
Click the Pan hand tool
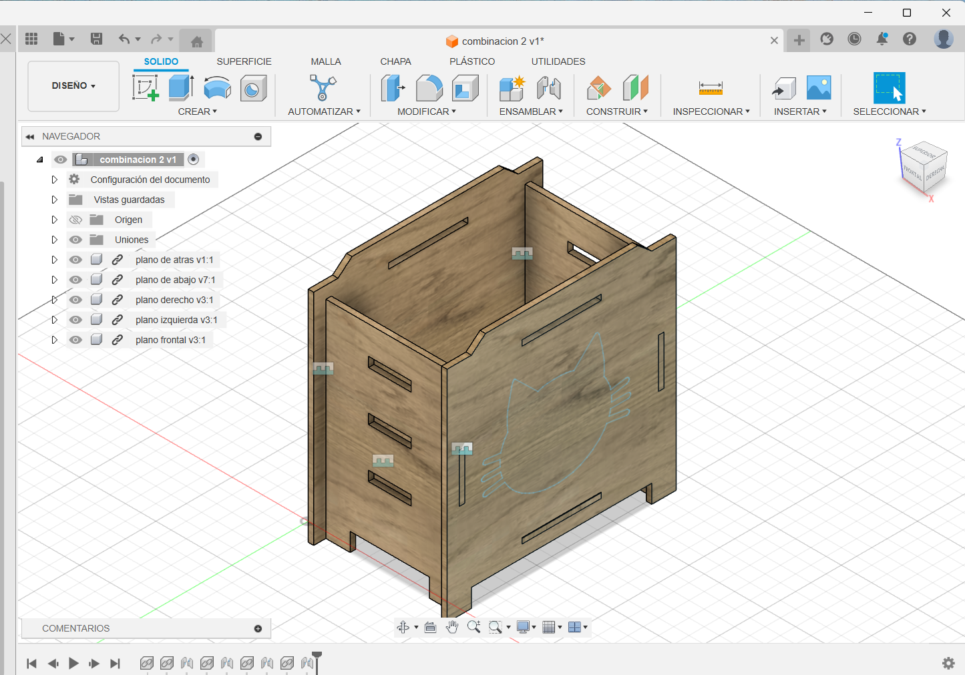(x=452, y=627)
